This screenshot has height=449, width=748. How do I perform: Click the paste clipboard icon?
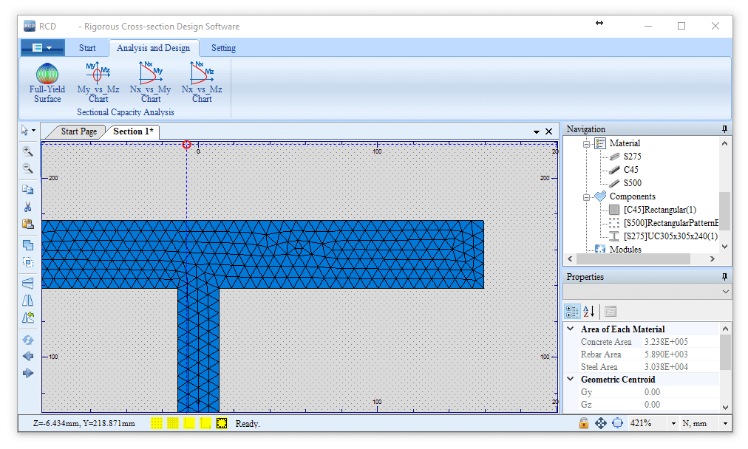pyautogui.click(x=27, y=224)
